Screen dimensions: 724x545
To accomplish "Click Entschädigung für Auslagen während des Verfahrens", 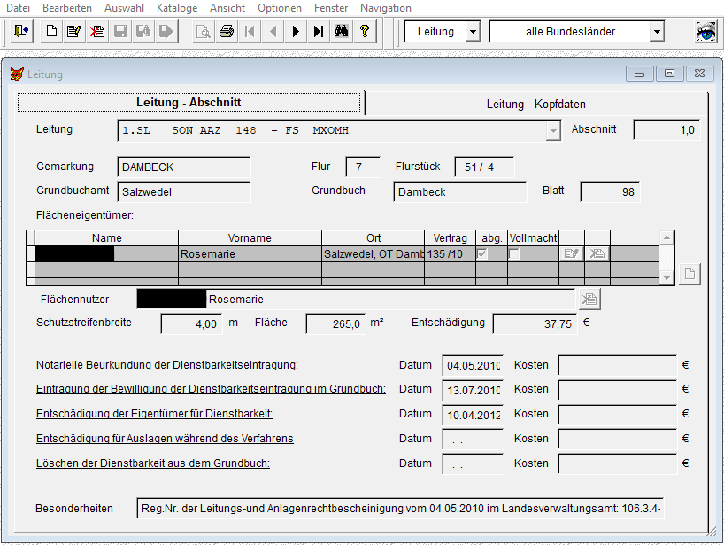I will pos(165,439).
